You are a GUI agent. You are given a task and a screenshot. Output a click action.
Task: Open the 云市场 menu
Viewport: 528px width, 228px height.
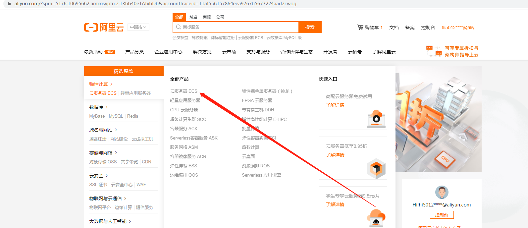pyautogui.click(x=229, y=52)
